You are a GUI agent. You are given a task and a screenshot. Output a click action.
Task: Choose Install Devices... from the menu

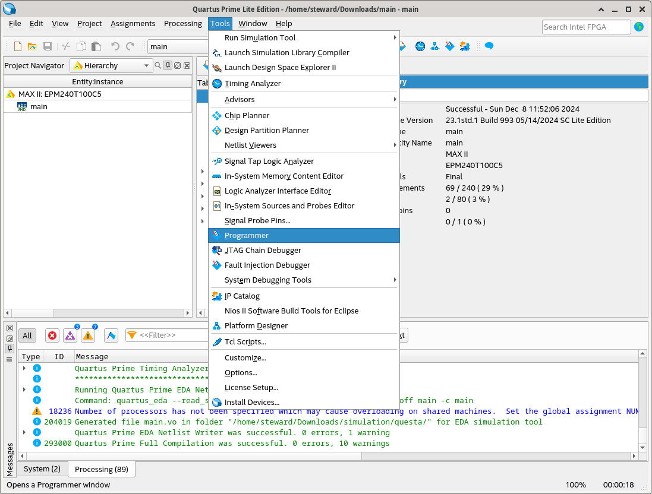304,402
